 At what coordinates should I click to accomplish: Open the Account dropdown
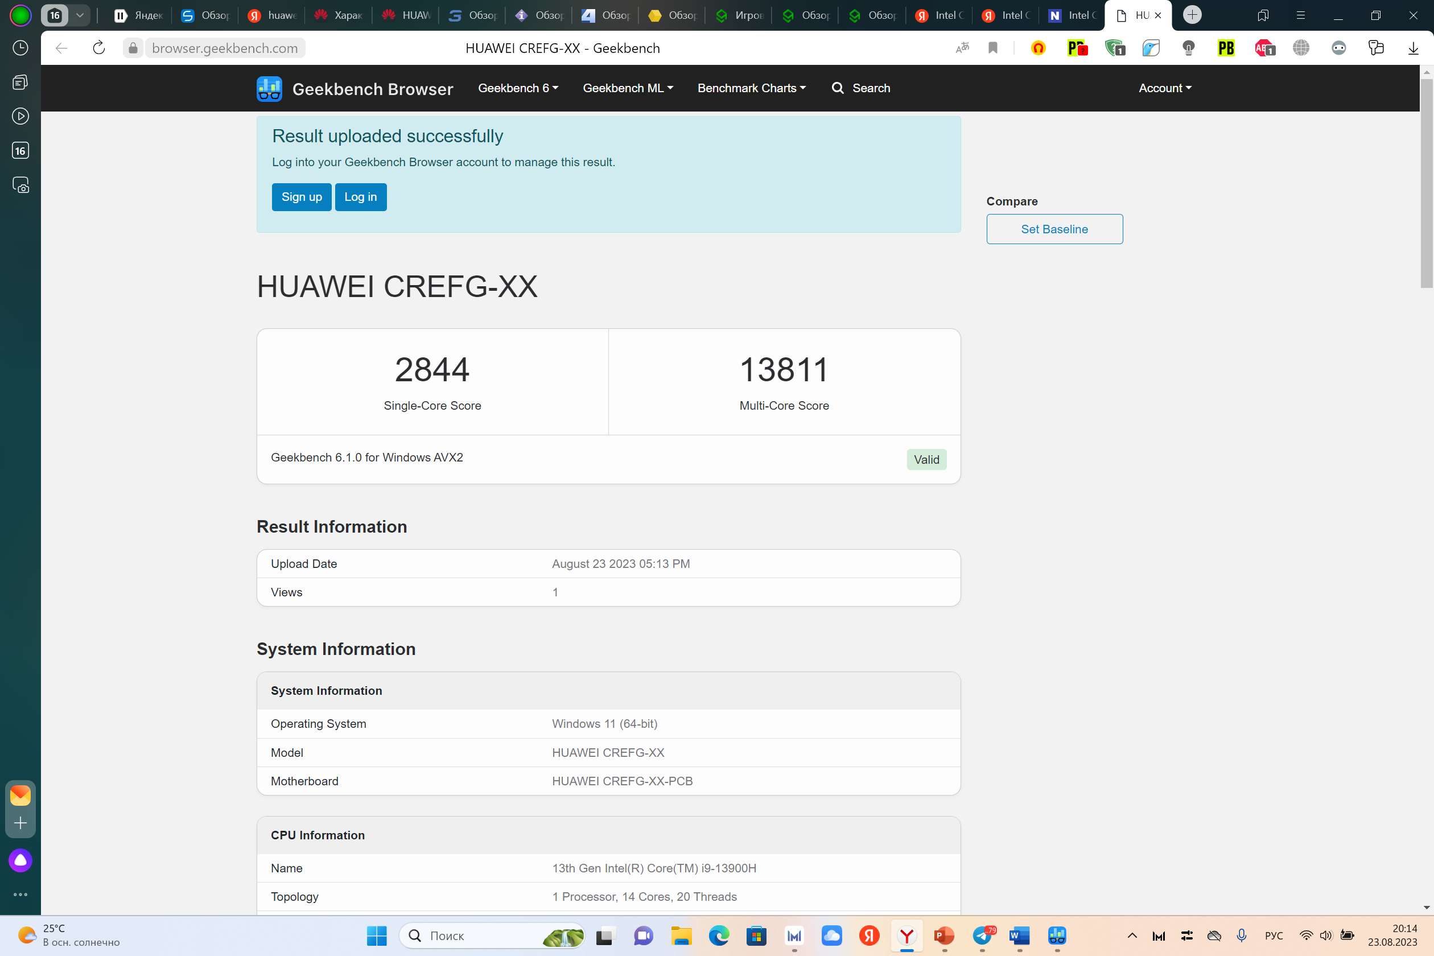tap(1164, 88)
